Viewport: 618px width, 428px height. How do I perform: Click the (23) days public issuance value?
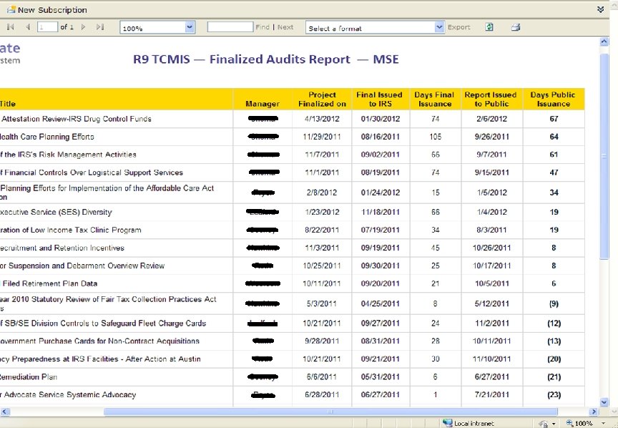coord(554,395)
